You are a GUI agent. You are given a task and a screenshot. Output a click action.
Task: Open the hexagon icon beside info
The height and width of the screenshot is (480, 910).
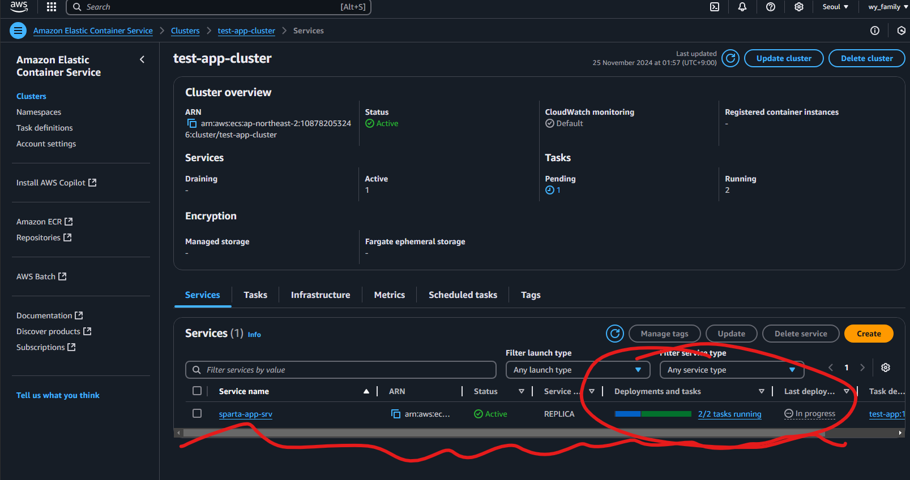point(901,31)
